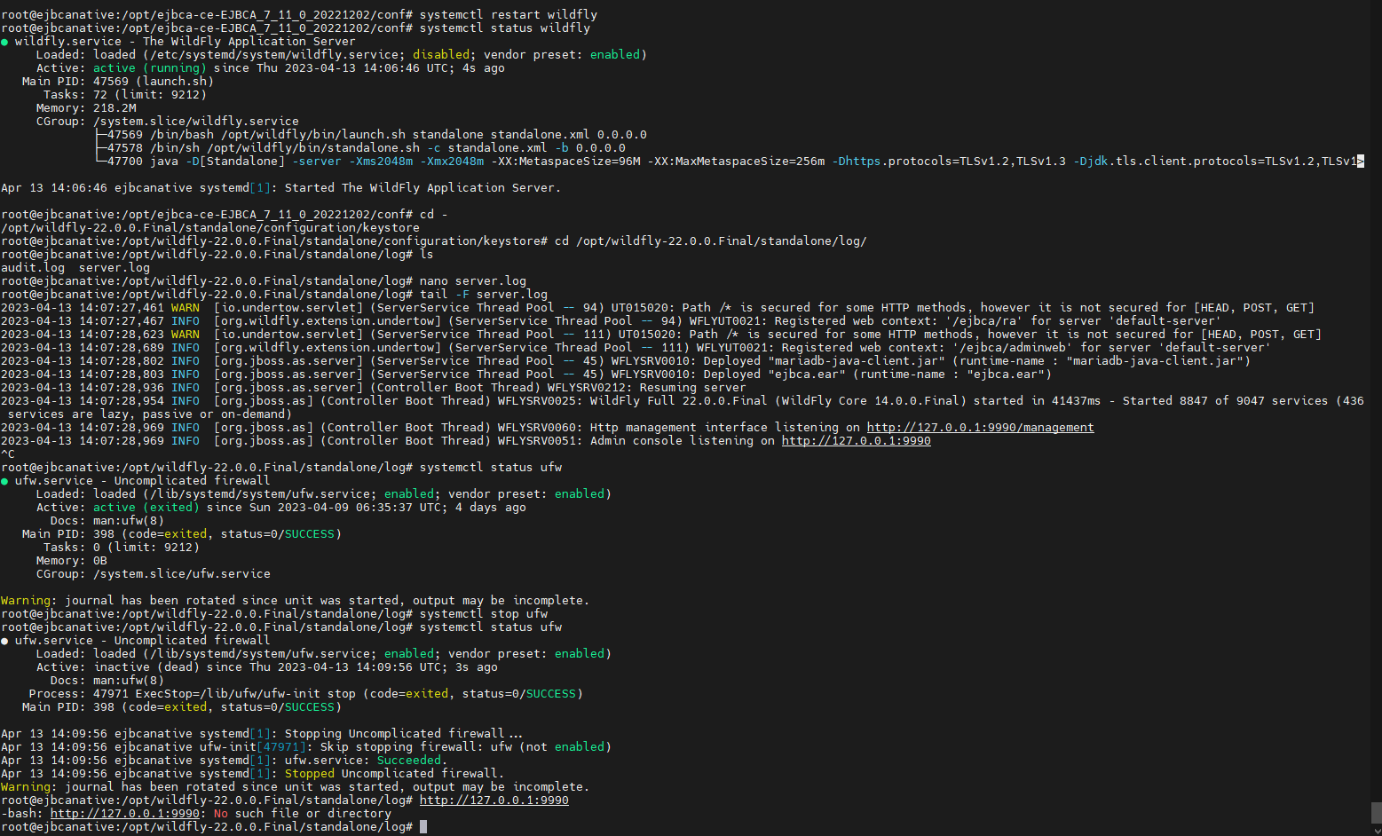The image size is (1382, 836).
Task: Click the 'active (running)' status text
Action: (149, 68)
